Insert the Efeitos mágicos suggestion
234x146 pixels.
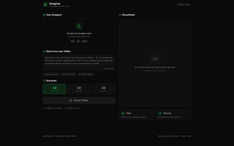point(86,74)
